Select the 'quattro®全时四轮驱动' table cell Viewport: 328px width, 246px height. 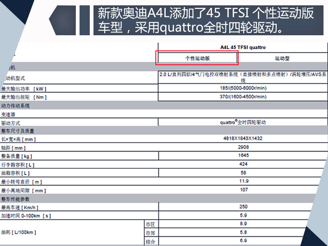click(x=243, y=122)
